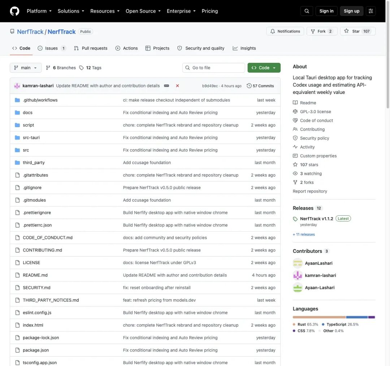This screenshot has width=390, height=366.
Task: Expand the Platform menu
Action: [x=39, y=11]
